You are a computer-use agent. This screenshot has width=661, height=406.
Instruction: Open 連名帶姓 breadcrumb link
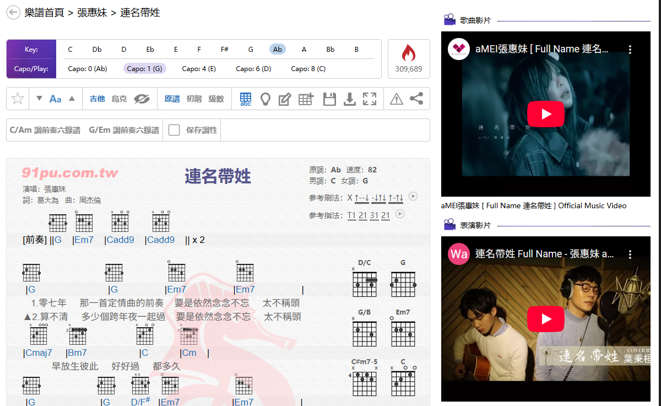point(140,12)
